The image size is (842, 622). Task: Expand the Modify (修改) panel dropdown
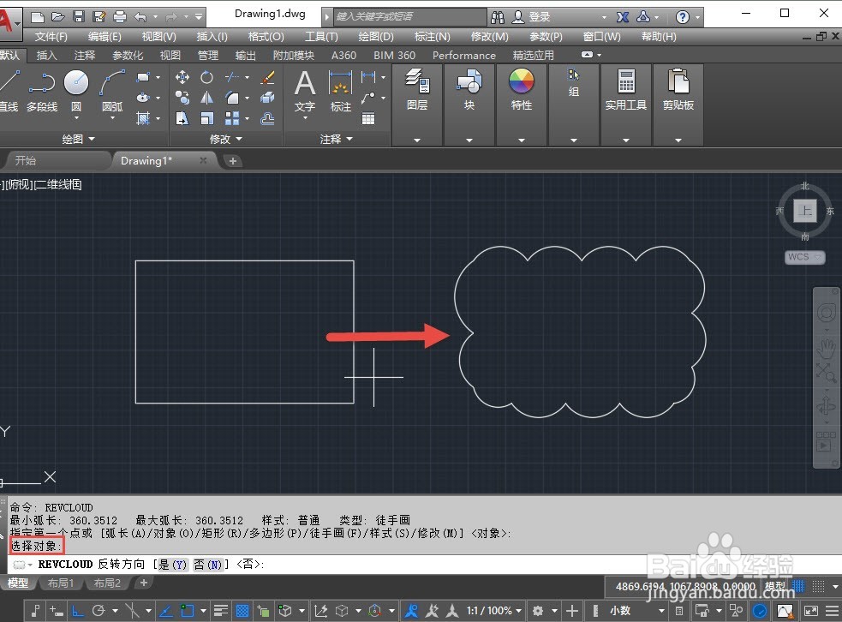click(x=226, y=139)
